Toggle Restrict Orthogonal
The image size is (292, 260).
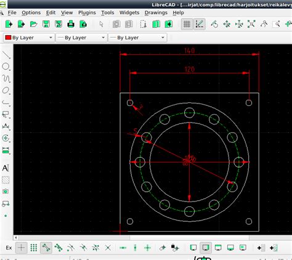147,248
